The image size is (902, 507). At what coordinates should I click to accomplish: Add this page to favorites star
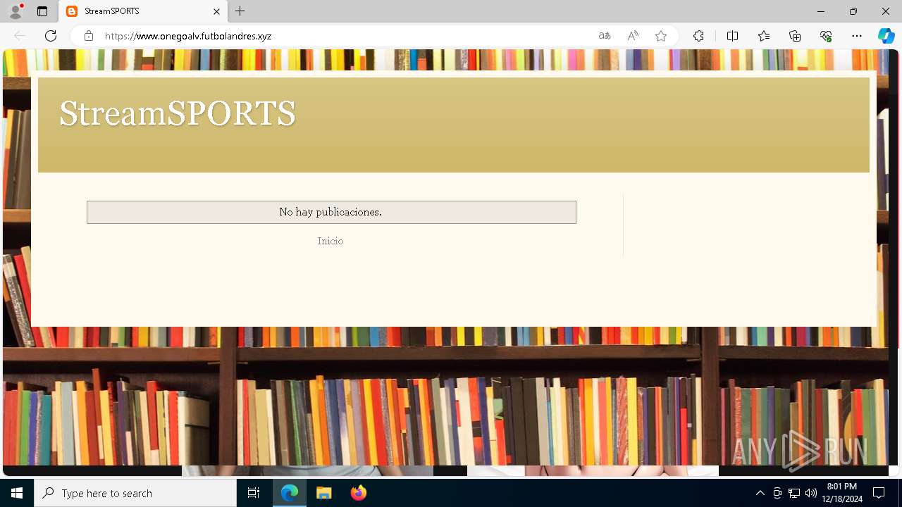[661, 36]
